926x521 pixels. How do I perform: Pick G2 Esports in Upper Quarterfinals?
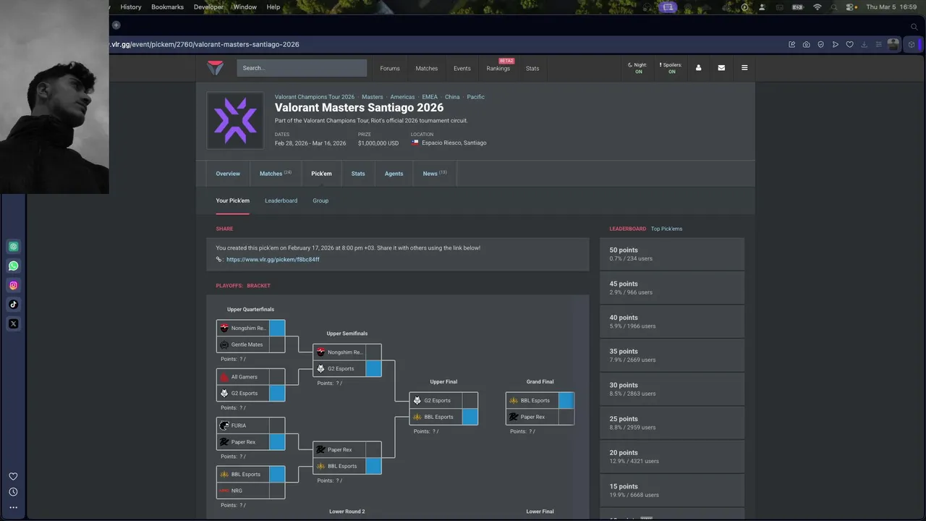(250, 393)
